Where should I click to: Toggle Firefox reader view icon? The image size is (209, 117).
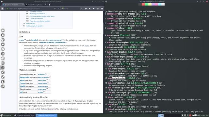[55, 9]
